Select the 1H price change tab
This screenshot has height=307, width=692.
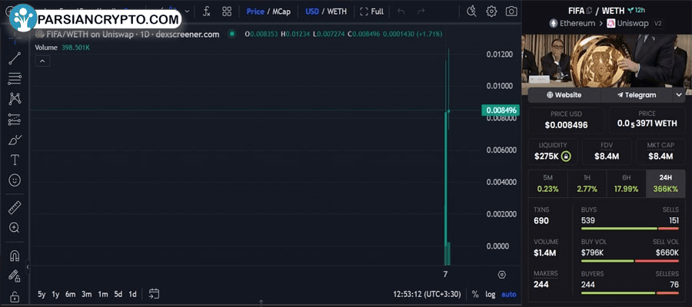pyautogui.click(x=587, y=183)
